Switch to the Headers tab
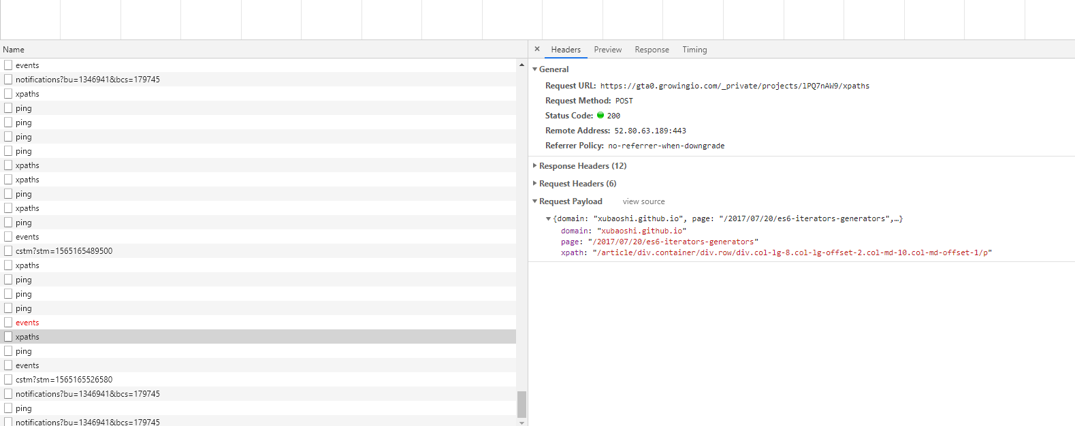This screenshot has height=426, width=1075. click(566, 50)
